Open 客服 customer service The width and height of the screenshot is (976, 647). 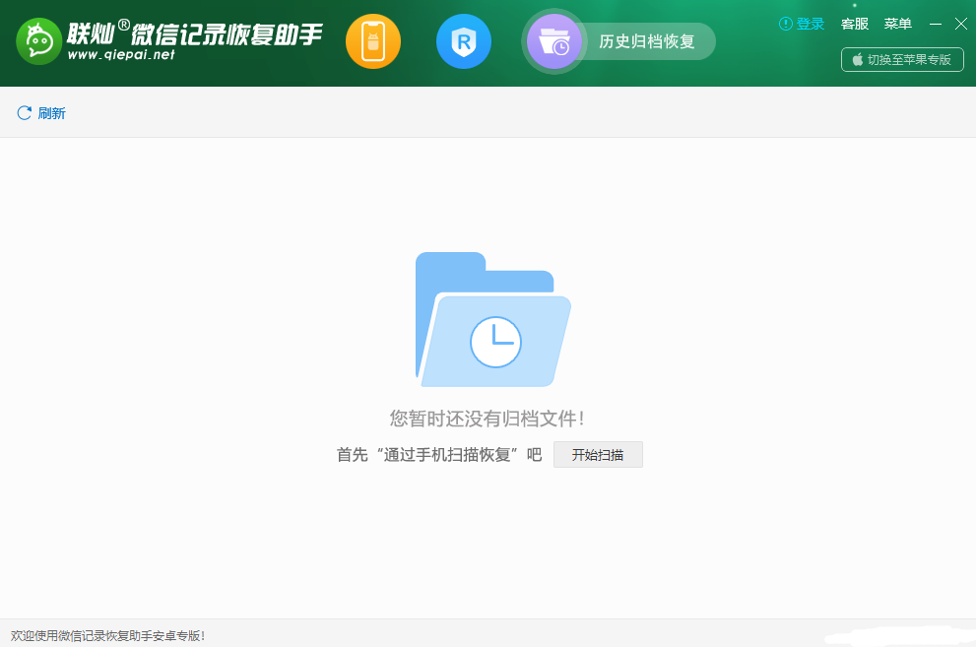[855, 24]
